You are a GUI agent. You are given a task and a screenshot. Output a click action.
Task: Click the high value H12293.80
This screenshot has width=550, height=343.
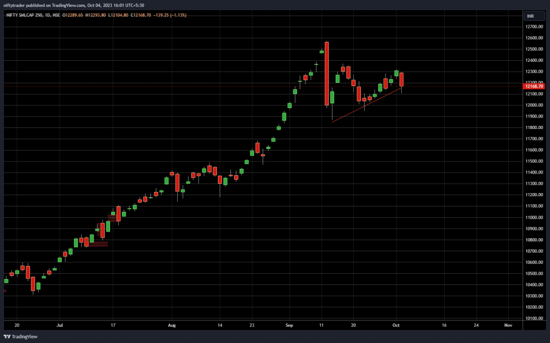tap(96, 15)
